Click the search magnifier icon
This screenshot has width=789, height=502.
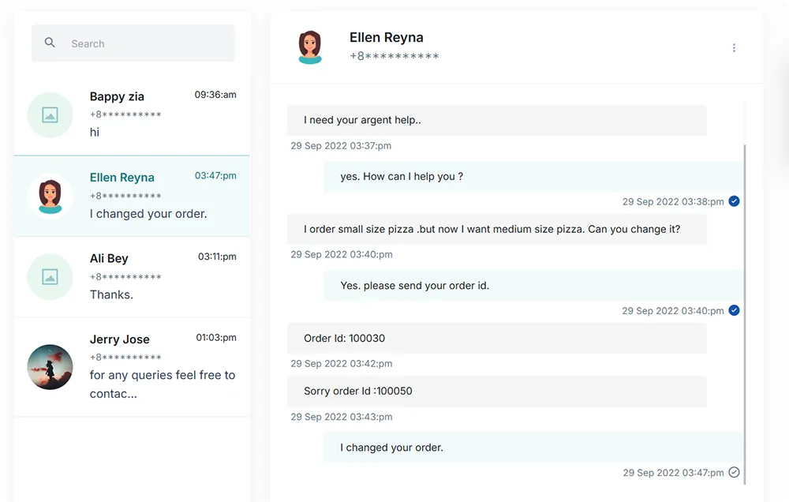[49, 43]
